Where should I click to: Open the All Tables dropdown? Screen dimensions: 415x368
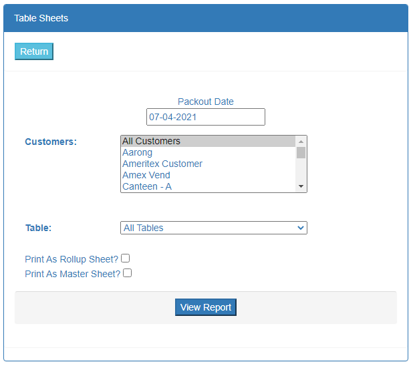point(214,228)
